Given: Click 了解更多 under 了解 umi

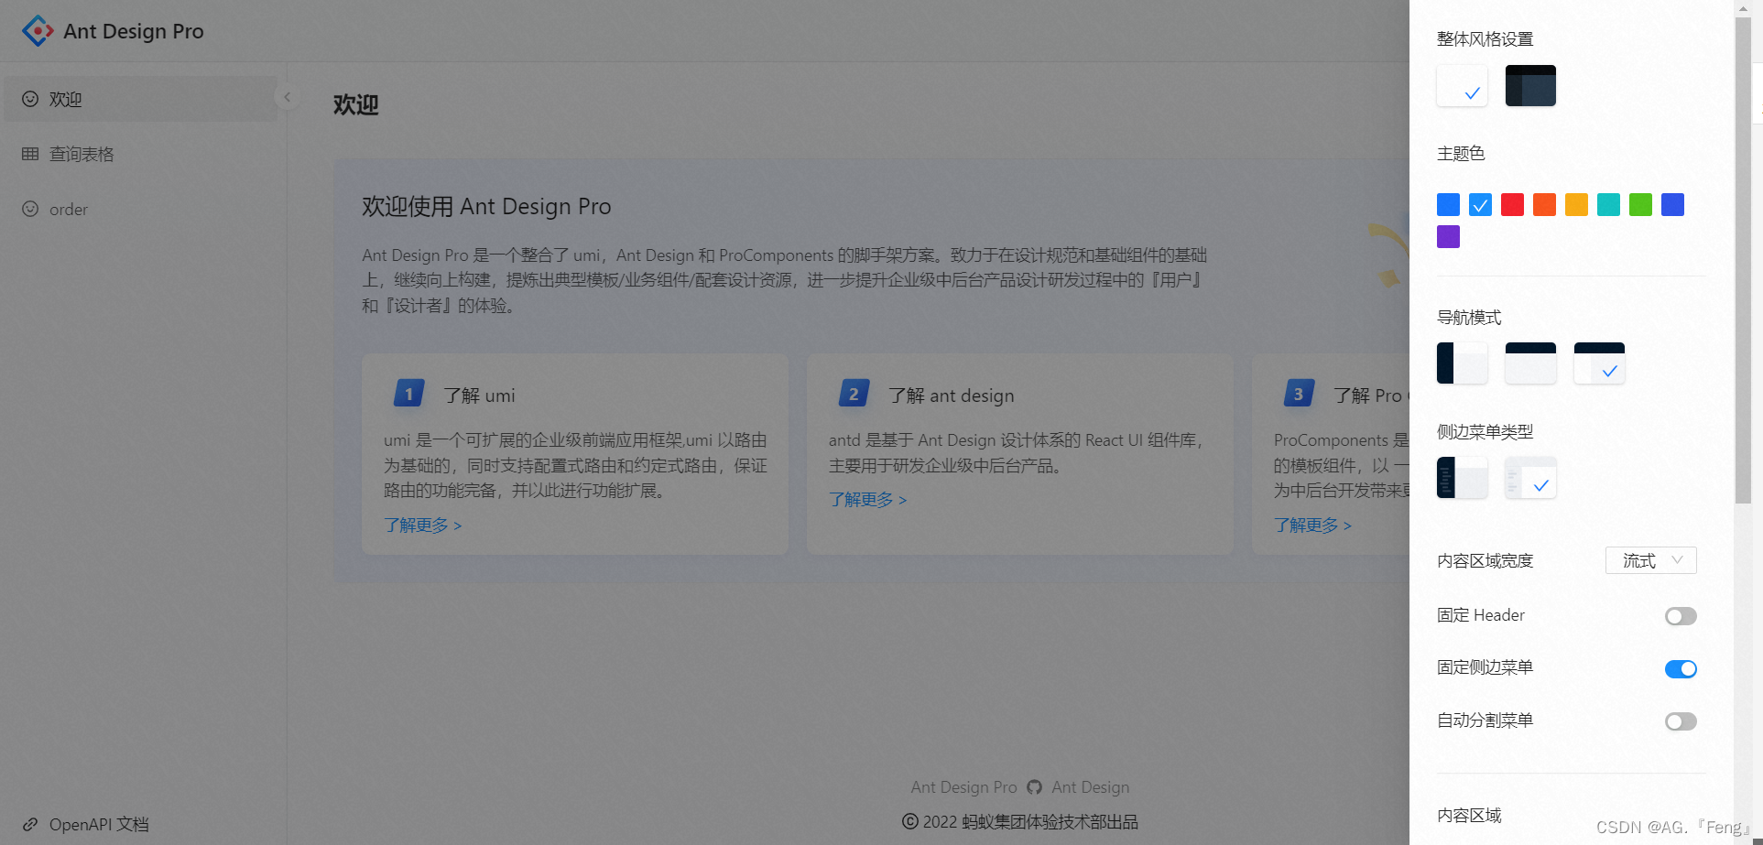Looking at the screenshot, I should (422, 525).
